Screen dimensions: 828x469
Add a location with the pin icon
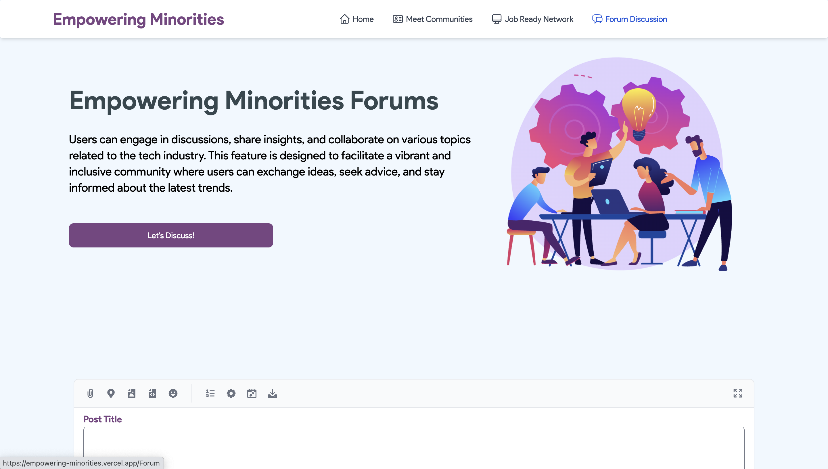(x=111, y=393)
